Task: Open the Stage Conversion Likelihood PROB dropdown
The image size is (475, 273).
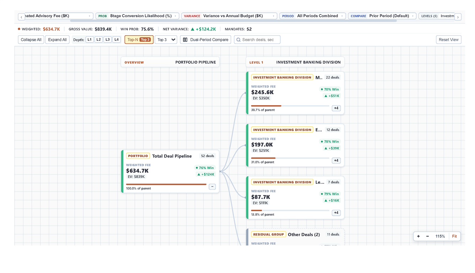Action: click(137, 16)
